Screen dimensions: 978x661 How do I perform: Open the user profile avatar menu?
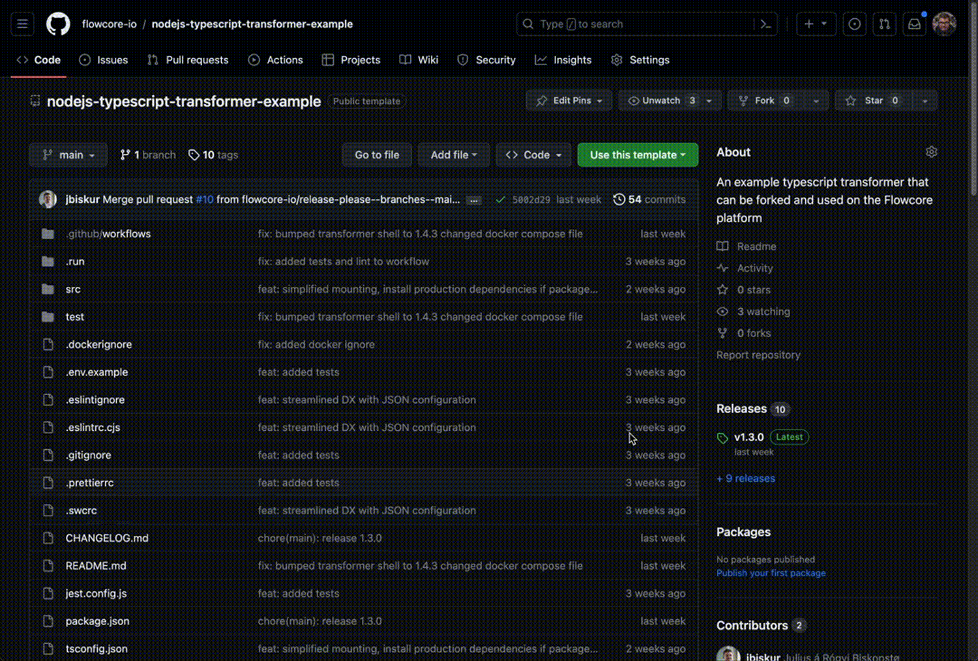click(x=944, y=24)
